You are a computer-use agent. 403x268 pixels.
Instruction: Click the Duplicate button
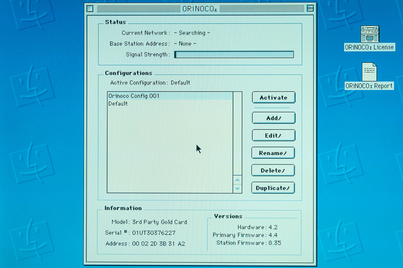(x=273, y=188)
